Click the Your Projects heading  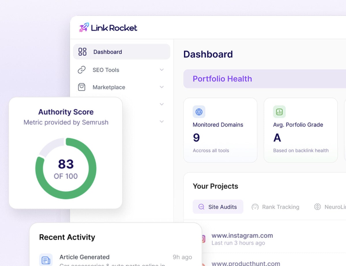215,186
